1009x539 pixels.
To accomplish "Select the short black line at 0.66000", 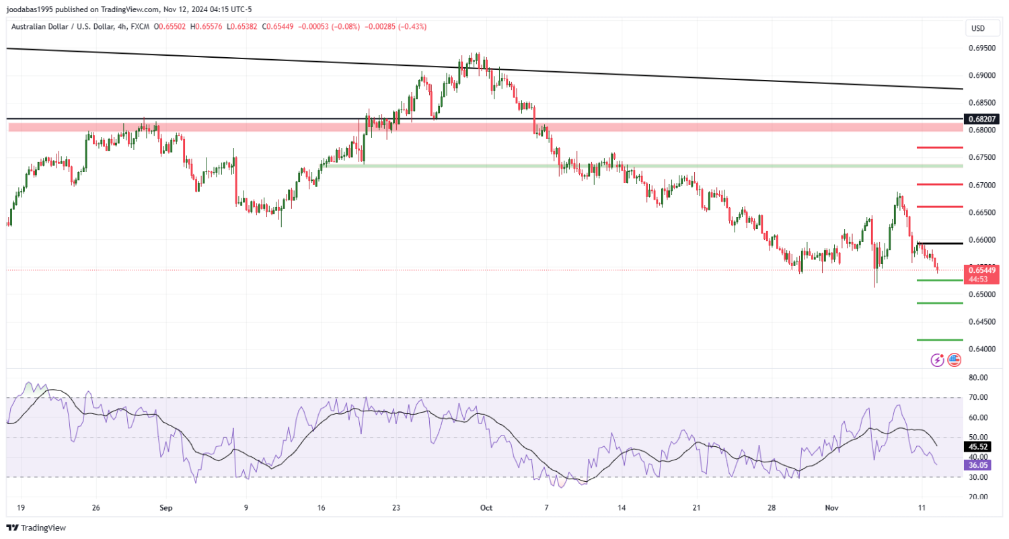I will click(939, 243).
